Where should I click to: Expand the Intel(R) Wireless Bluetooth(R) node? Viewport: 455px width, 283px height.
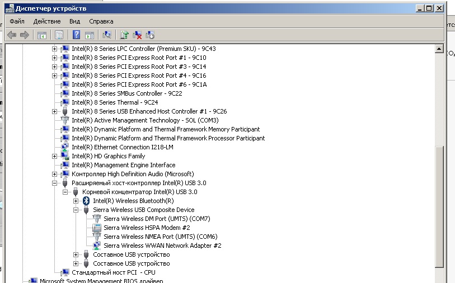click(x=76, y=201)
